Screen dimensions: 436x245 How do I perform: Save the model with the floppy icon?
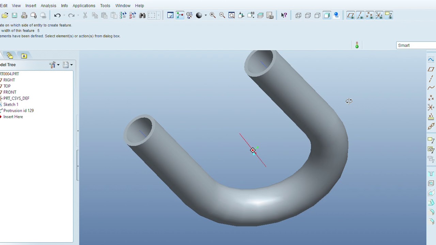point(14,15)
